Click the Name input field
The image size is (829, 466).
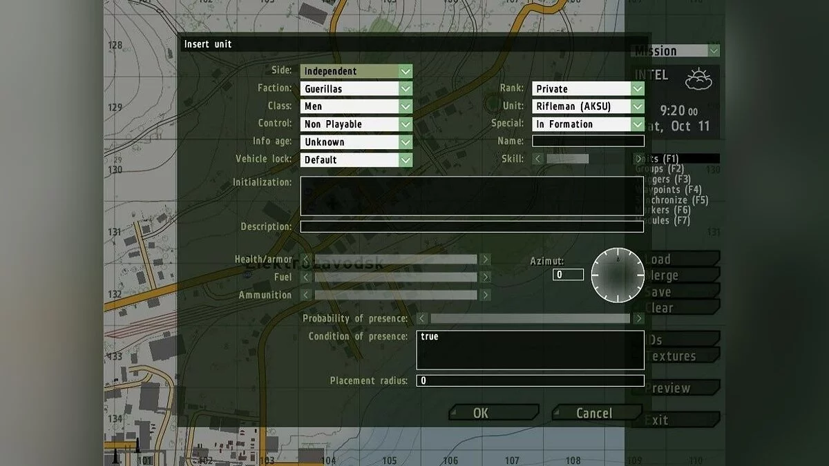pos(588,141)
